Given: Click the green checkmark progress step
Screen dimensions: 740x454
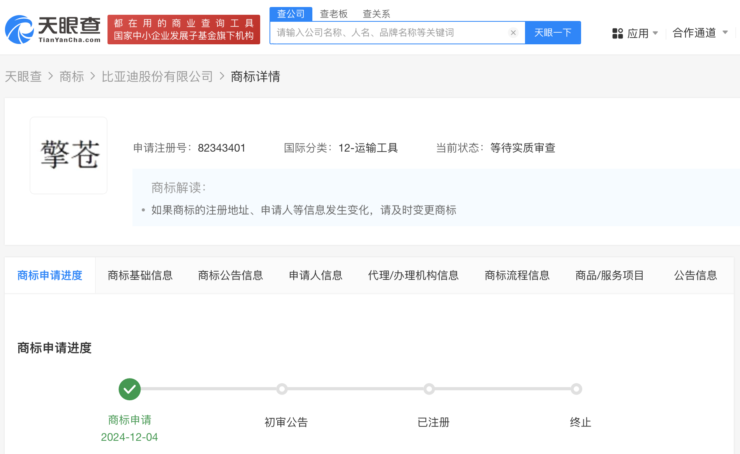Looking at the screenshot, I should (129, 389).
